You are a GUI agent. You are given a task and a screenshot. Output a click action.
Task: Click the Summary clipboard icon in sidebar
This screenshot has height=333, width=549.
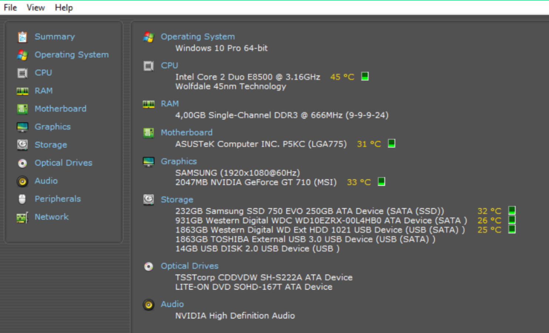(22, 37)
